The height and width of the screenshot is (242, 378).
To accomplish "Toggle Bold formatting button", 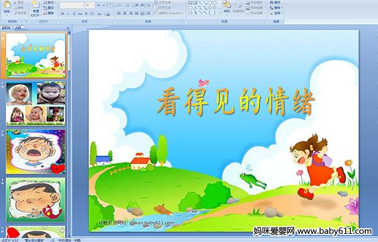I will [62, 14].
